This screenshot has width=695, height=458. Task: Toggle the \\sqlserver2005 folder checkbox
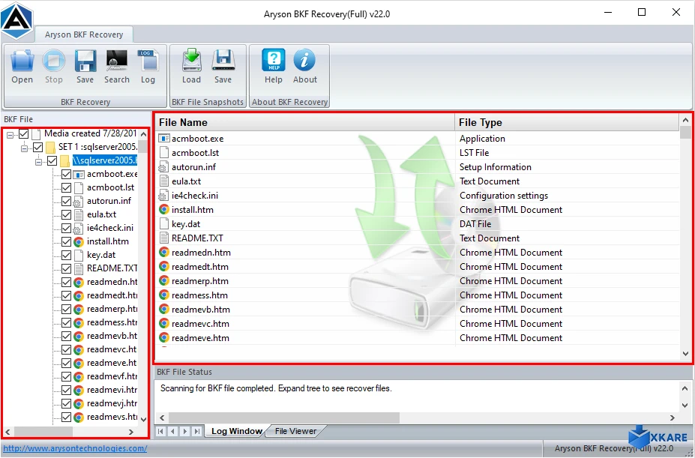(x=52, y=160)
